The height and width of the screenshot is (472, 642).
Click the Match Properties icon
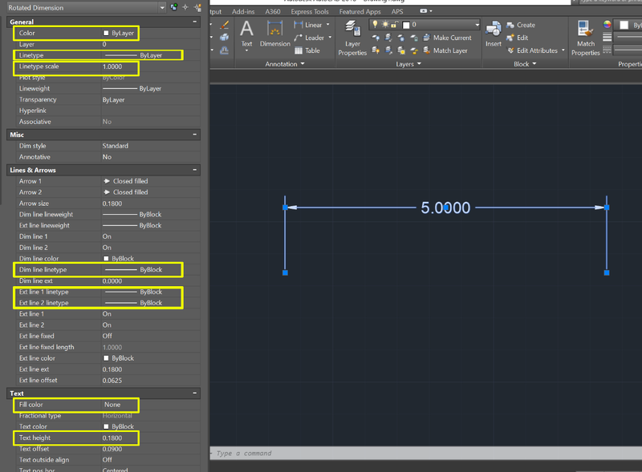click(585, 38)
